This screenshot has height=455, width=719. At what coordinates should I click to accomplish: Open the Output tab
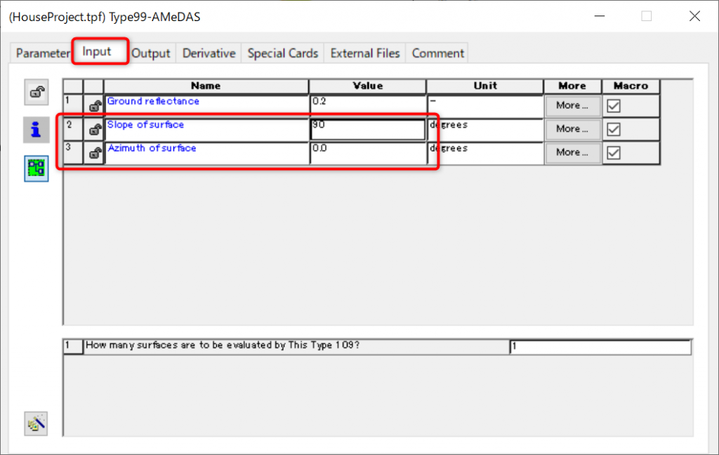[151, 53]
